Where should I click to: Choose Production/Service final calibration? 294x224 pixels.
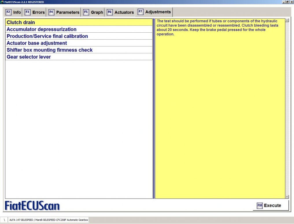click(47, 36)
